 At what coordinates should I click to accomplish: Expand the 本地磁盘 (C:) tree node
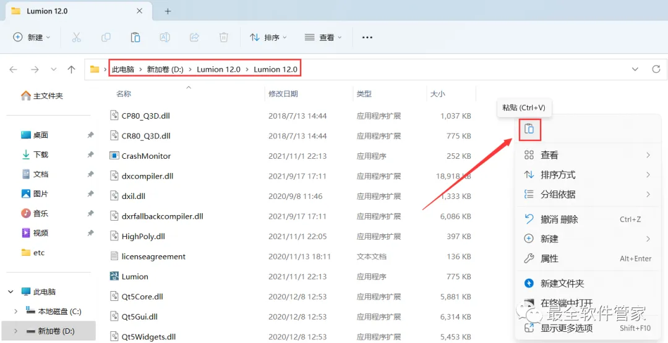(15, 311)
